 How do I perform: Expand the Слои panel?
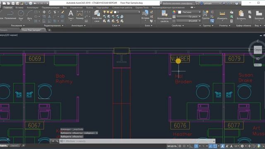click(116, 26)
